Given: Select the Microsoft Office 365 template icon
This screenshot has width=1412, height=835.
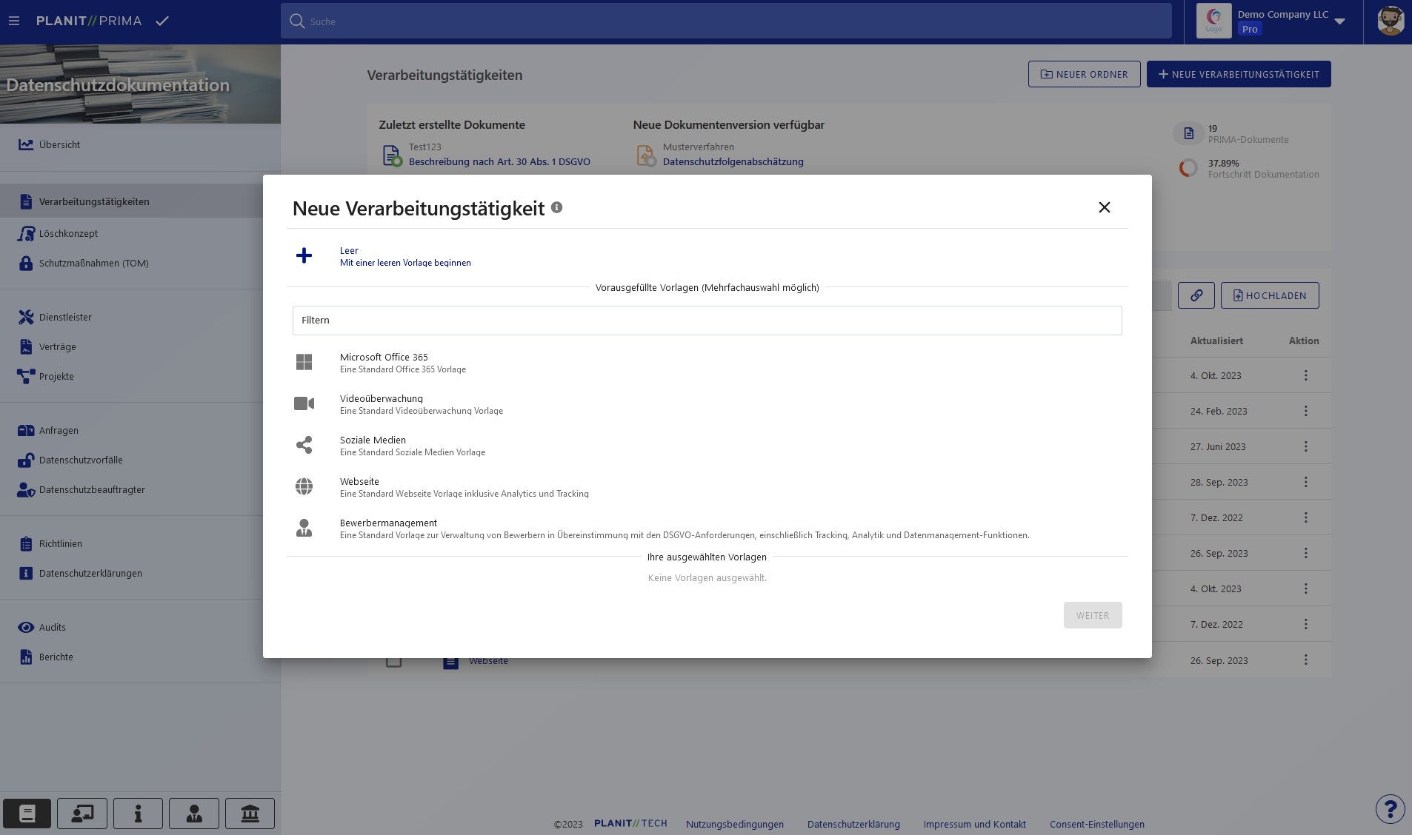Looking at the screenshot, I should 304,362.
